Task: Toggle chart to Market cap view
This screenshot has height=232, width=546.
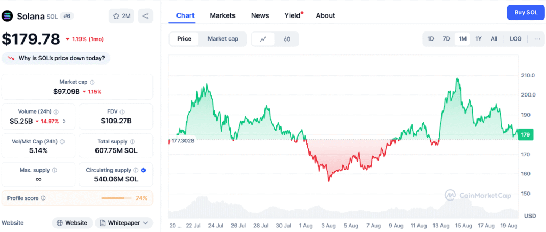Action: 223,39
